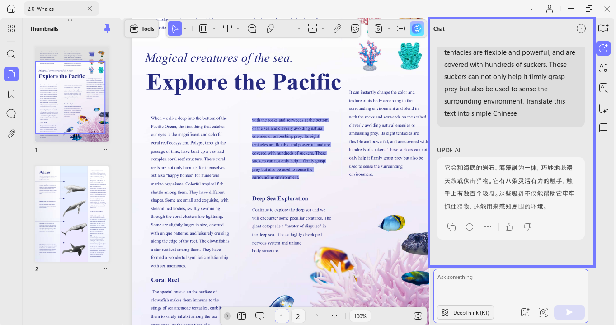Viewport: 616px width, 325px height.
Task: Open the Attachments panel in the left sidebar
Action: point(11,133)
